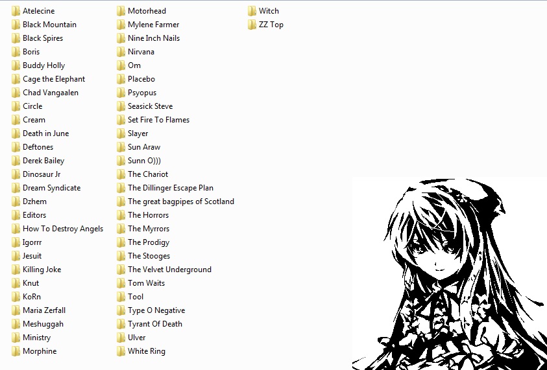Select the Dream Syndicate folder name
The height and width of the screenshot is (370, 547).
coord(52,188)
